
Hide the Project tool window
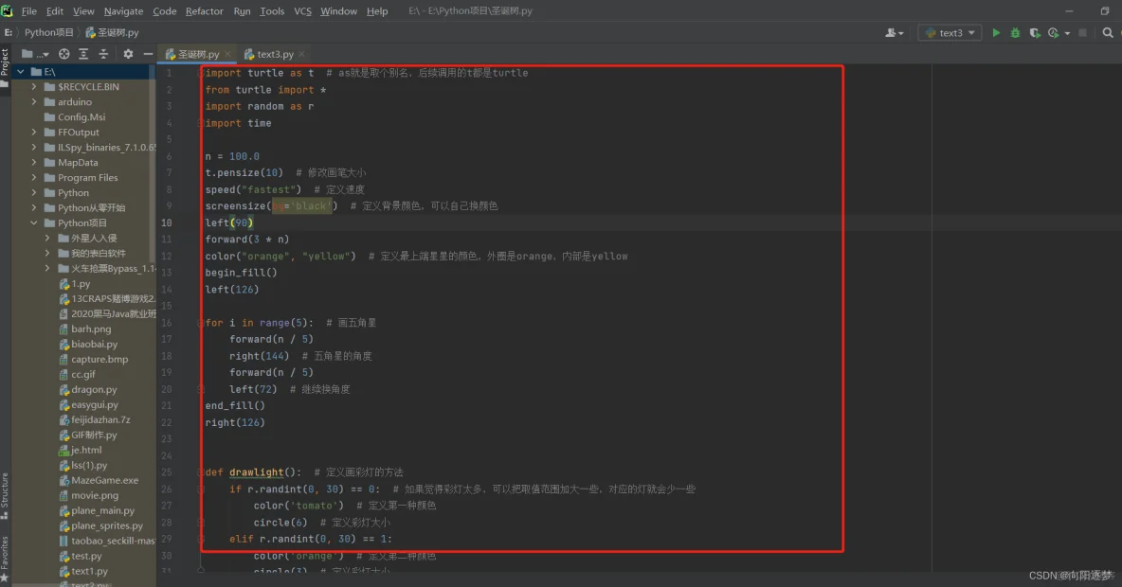[x=148, y=54]
